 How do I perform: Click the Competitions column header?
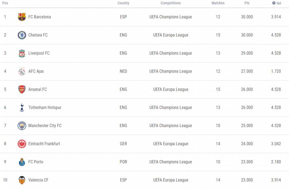tap(171, 3)
